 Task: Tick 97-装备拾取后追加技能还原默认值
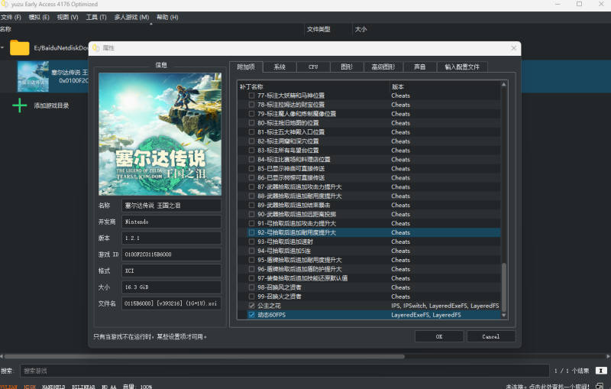[251, 278]
